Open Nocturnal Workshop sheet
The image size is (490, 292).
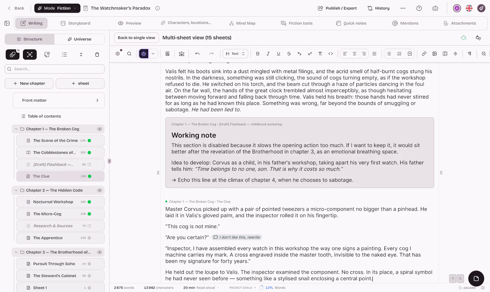click(x=60, y=202)
